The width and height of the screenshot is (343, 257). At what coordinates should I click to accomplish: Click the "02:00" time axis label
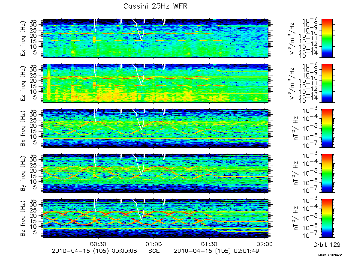[x=265, y=244]
